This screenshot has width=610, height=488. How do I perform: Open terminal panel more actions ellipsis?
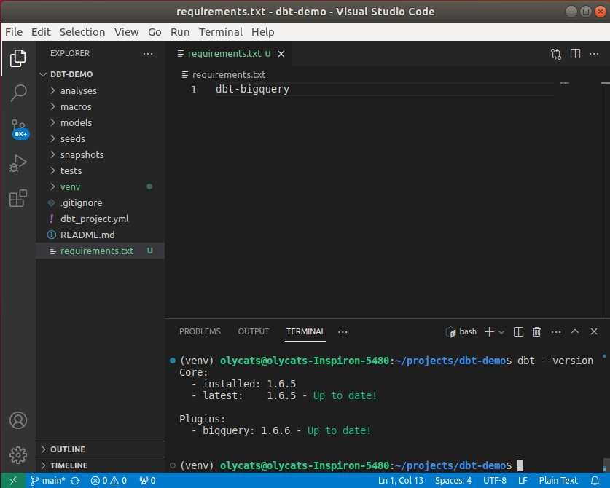[x=556, y=331]
